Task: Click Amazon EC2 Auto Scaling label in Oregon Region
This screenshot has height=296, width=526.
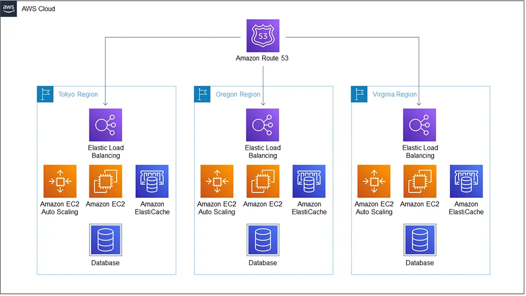Action: coord(217,208)
